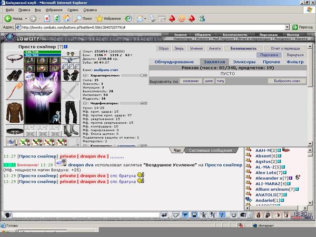This screenshot has height=237, width=316.
Task: Sort backpack by названию
Action: tap(191, 81)
